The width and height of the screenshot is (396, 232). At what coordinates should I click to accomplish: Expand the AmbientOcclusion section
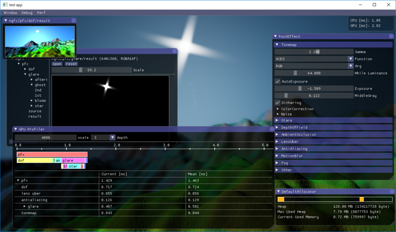[x=333, y=134]
